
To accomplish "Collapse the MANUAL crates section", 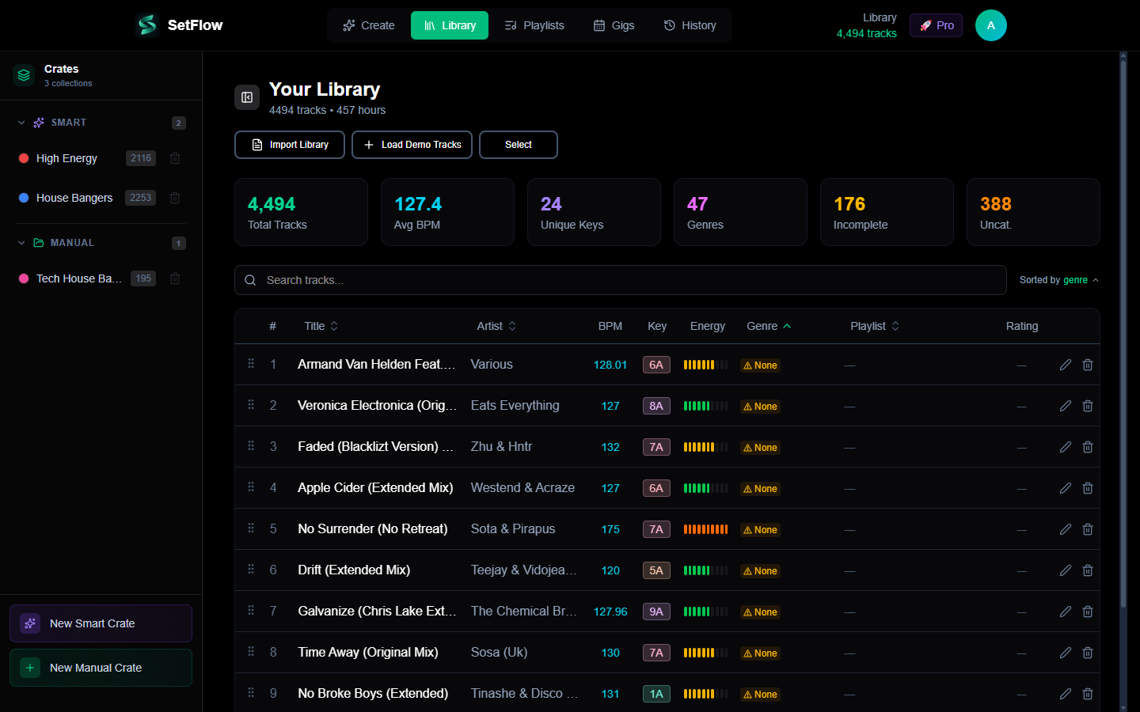I will (21, 242).
